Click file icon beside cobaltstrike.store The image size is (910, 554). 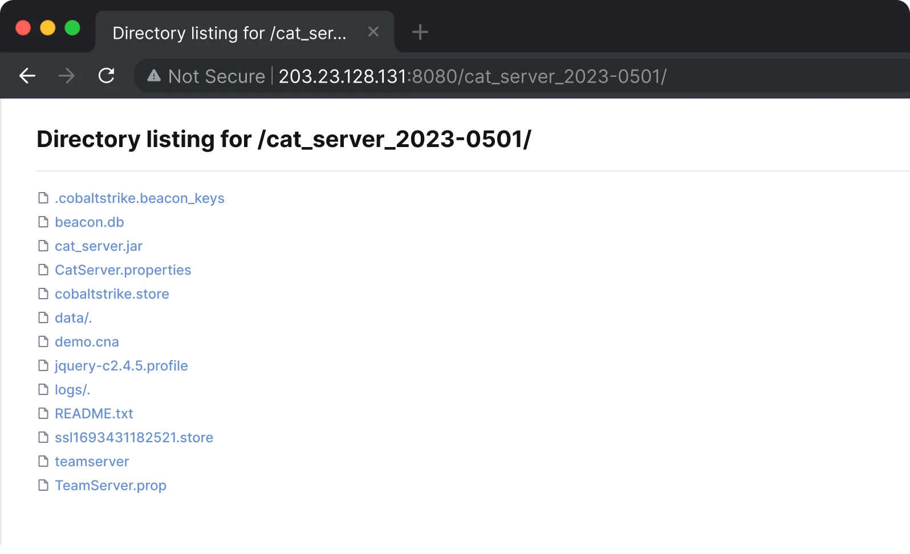click(x=43, y=294)
